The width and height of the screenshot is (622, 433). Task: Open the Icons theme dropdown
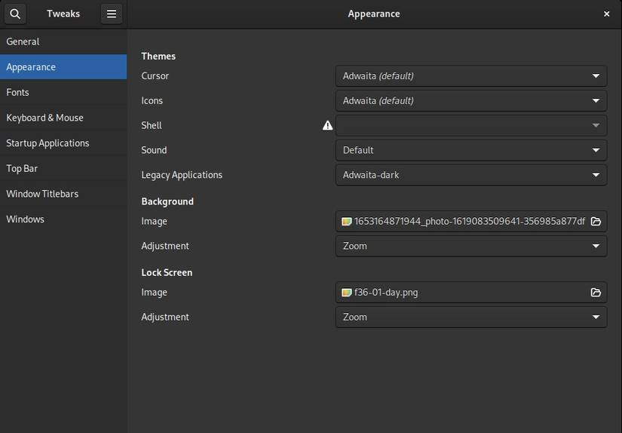470,100
